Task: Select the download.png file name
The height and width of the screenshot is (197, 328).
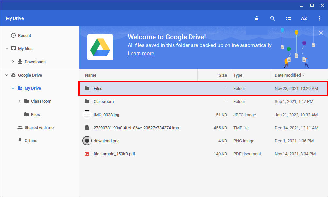Action: [106, 141]
